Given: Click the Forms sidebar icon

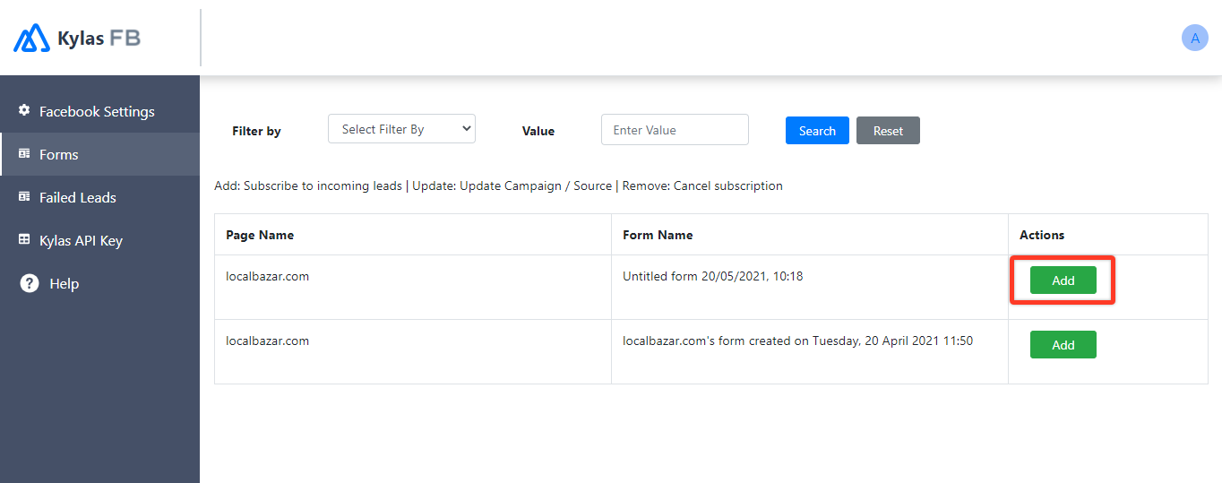Looking at the screenshot, I should point(24,153).
